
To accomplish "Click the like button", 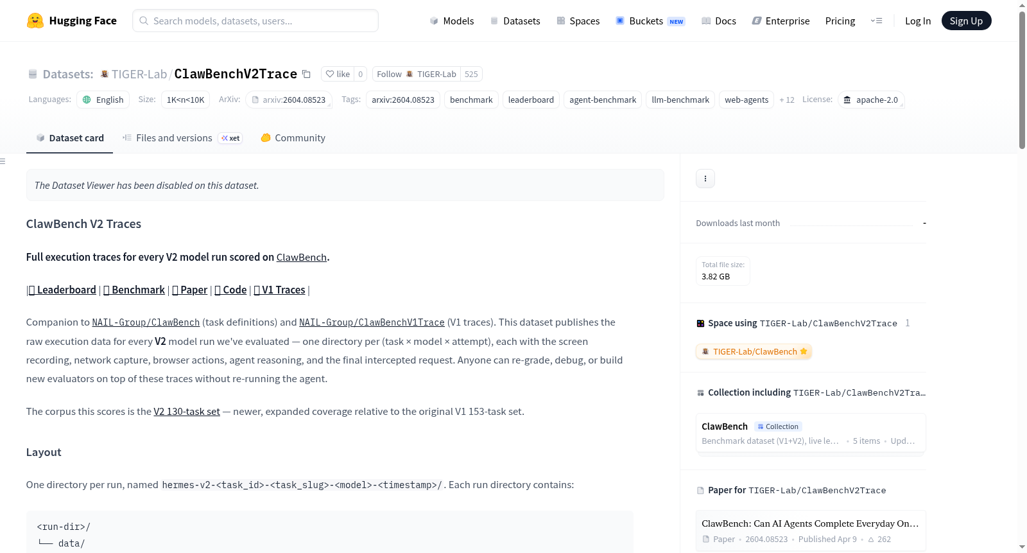I will 338,74.
